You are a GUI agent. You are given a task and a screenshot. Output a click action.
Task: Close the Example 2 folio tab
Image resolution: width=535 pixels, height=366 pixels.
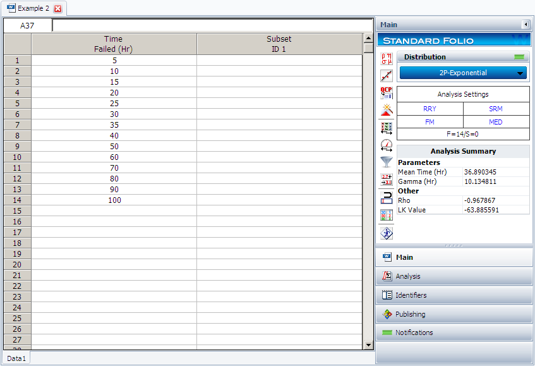tap(58, 9)
